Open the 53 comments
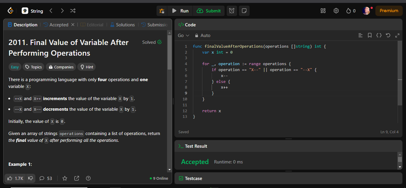This screenshot has height=188, width=406. pyautogui.click(x=46, y=178)
